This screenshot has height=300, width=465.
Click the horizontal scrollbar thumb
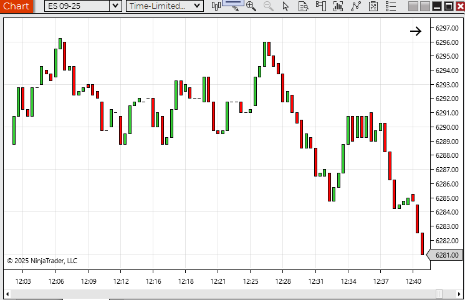pos(439,294)
